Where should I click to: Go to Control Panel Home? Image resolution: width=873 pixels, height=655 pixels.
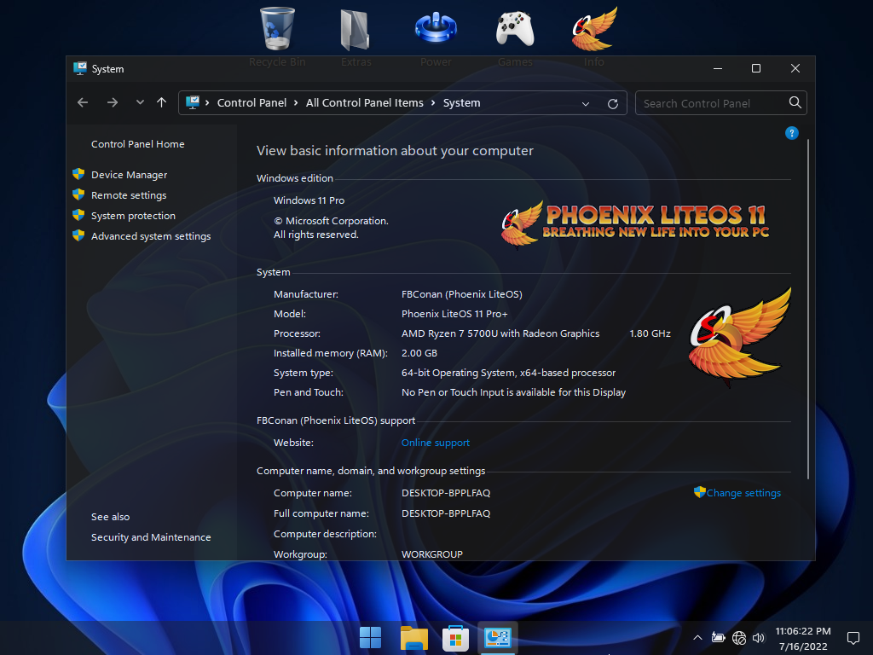click(x=138, y=144)
